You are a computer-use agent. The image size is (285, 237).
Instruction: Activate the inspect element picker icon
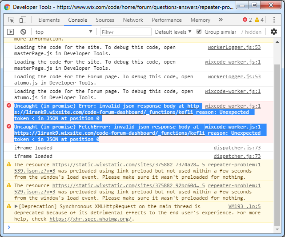(x=11, y=20)
